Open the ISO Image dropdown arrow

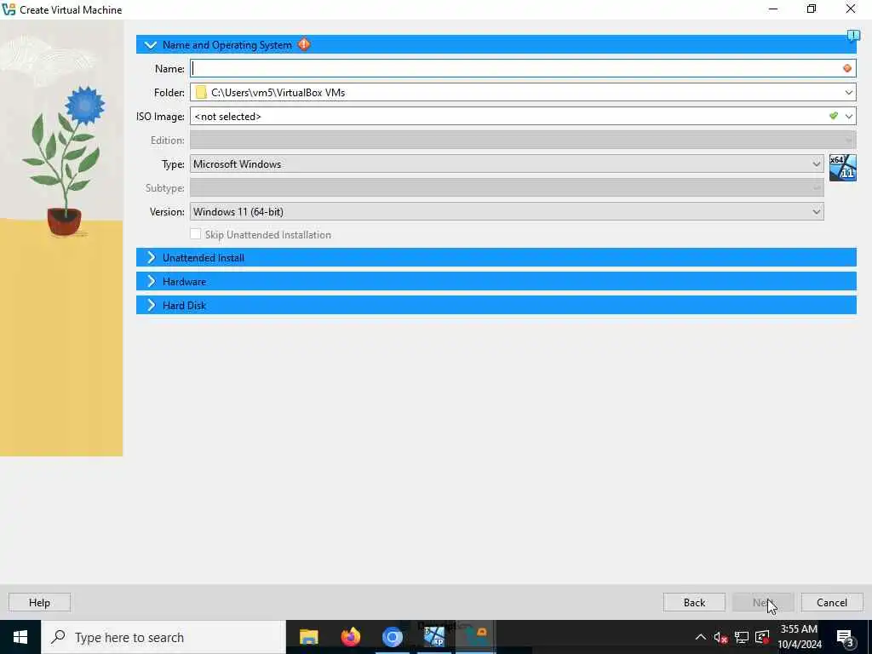pyautogui.click(x=849, y=116)
